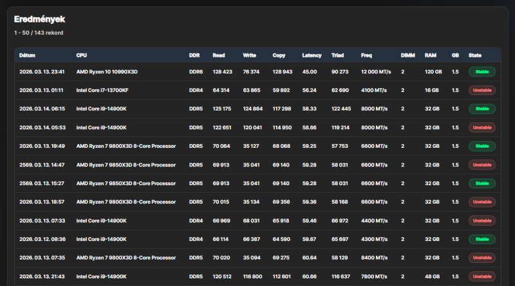Click Read value 128 423
Viewport: 515px width, 286px height.
click(x=222, y=71)
